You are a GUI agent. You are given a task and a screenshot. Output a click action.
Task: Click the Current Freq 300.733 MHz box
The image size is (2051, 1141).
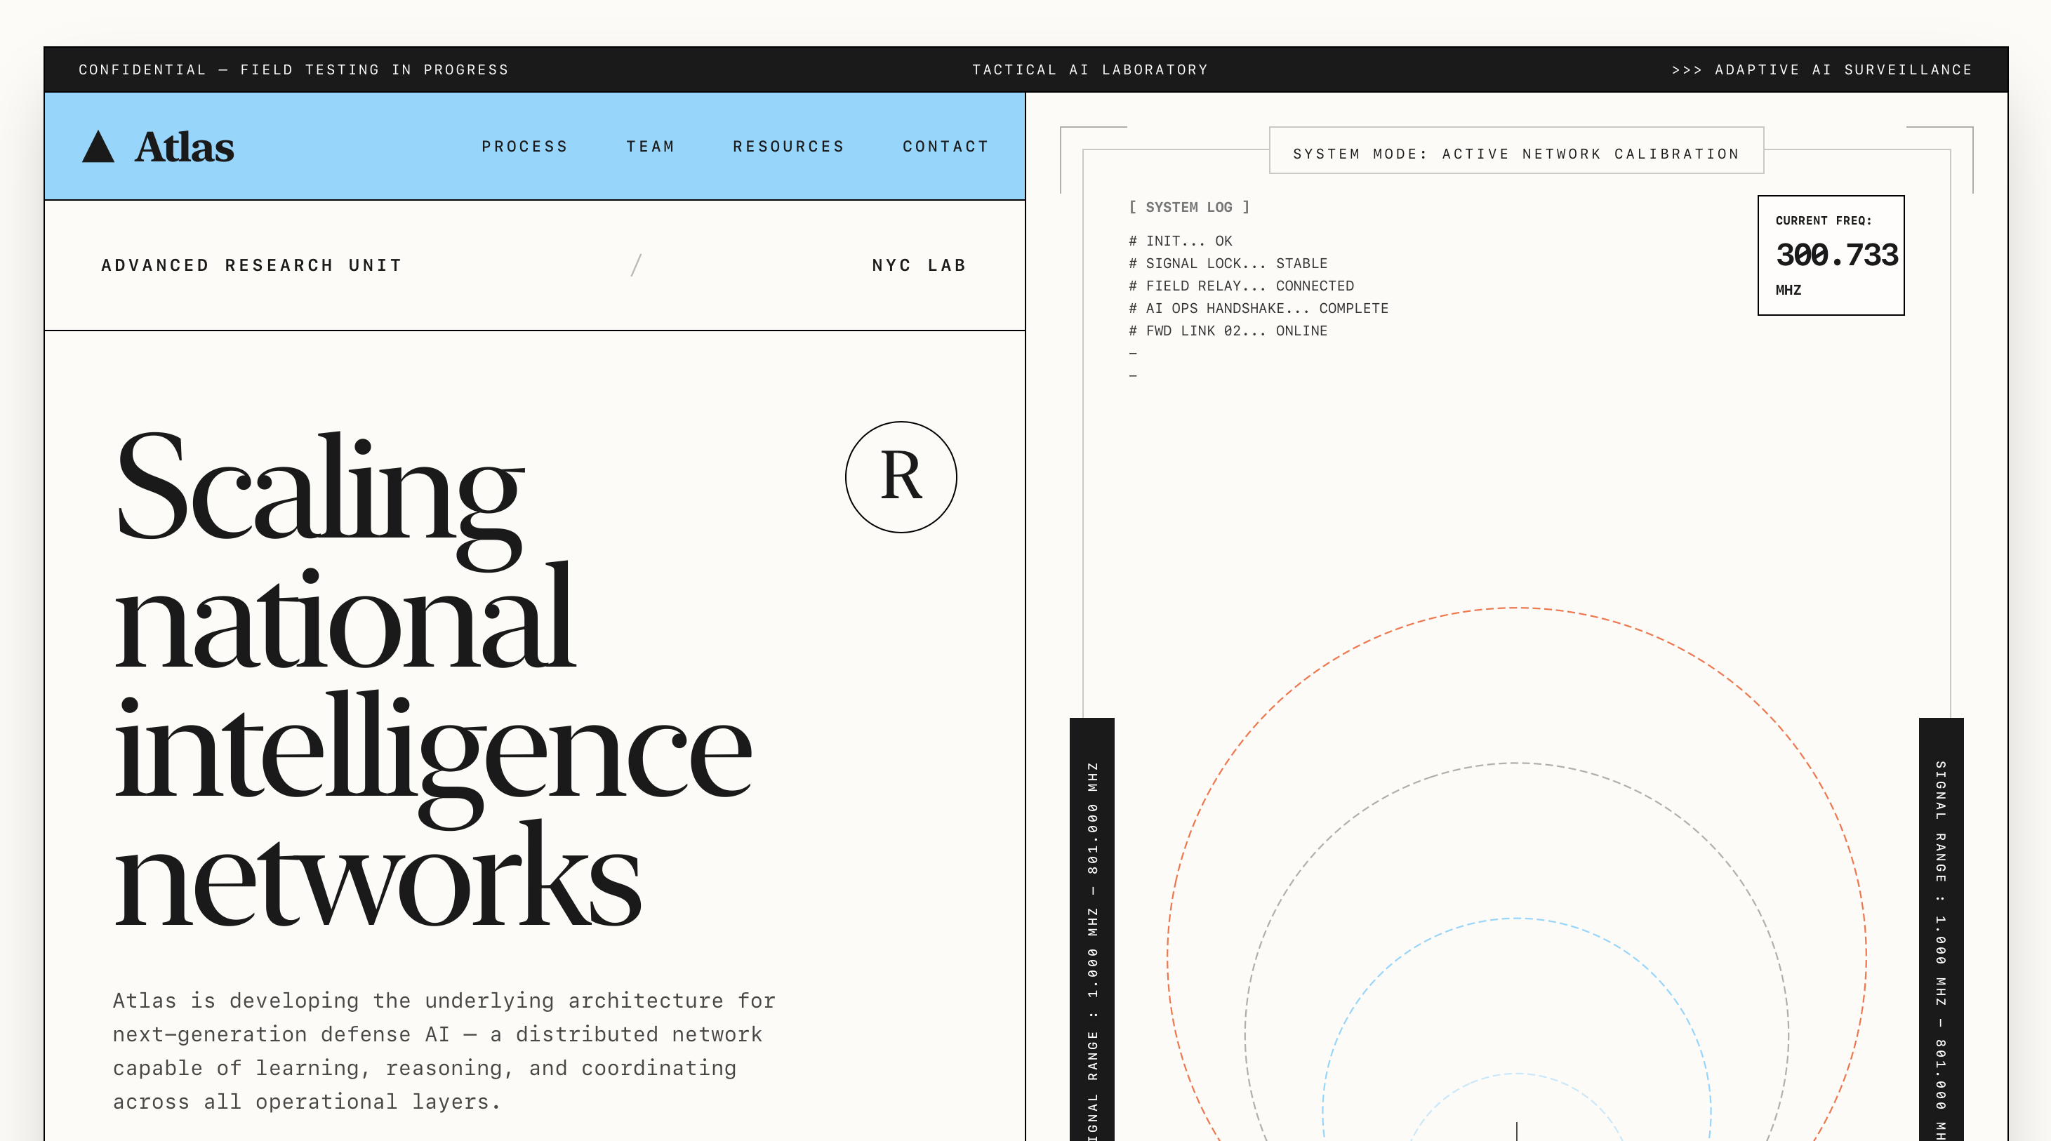[x=1831, y=255]
